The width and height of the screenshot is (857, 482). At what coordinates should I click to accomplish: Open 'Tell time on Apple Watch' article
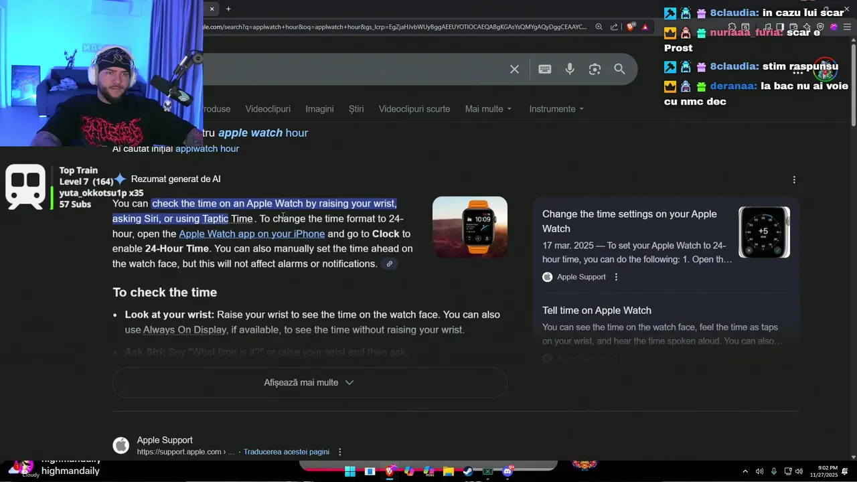(597, 310)
